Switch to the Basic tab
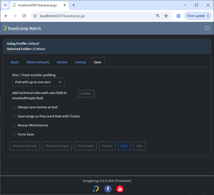 coord(15,62)
